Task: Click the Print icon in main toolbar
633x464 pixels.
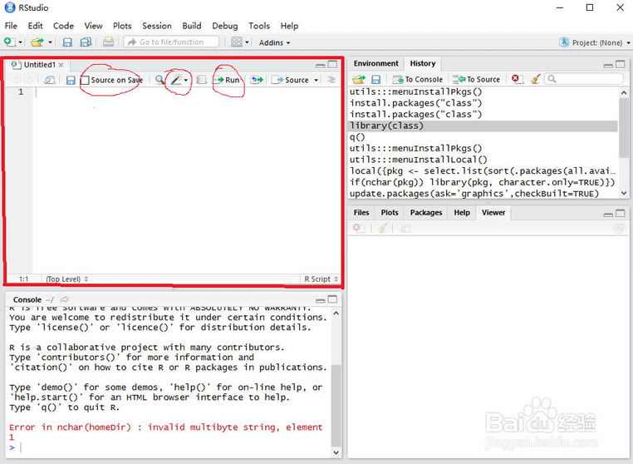Action: coord(108,42)
